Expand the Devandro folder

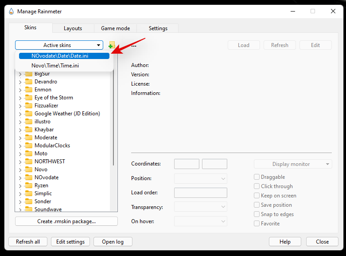20,82
